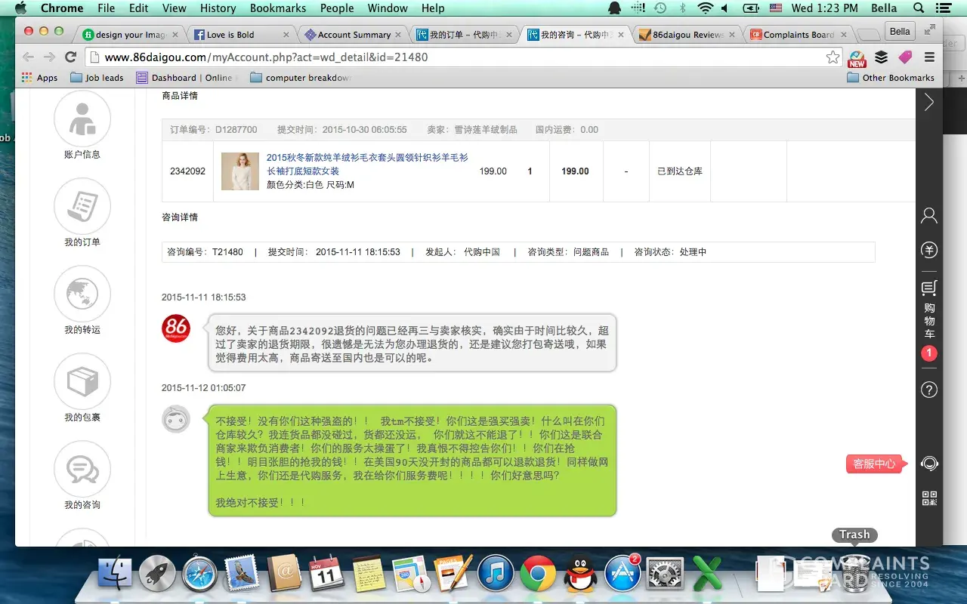
Task: Open 我的咨询 chat bubble sidebar icon
Action: click(x=82, y=470)
